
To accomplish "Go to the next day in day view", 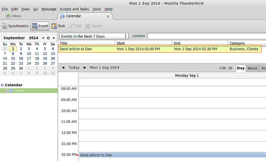I will (x=85, y=68).
